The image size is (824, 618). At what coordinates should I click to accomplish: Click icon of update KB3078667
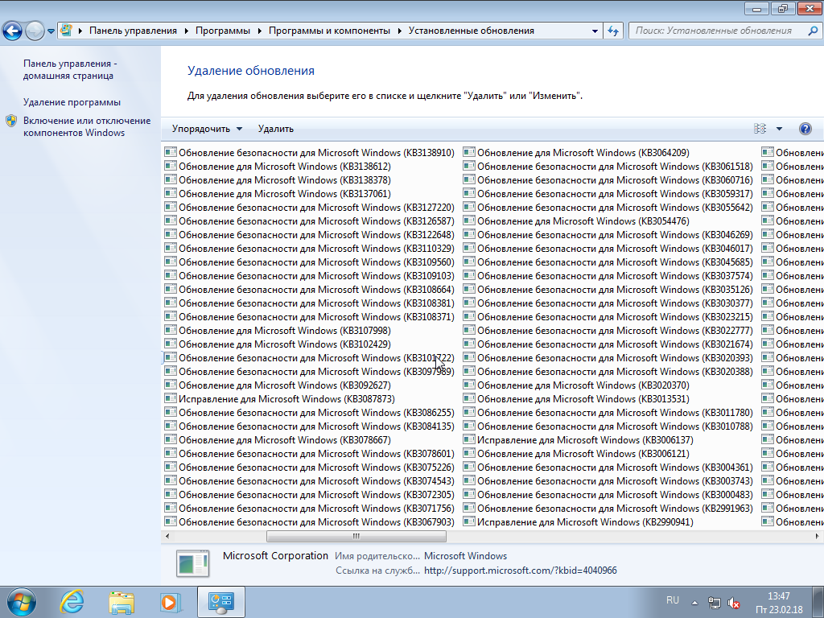coord(171,439)
